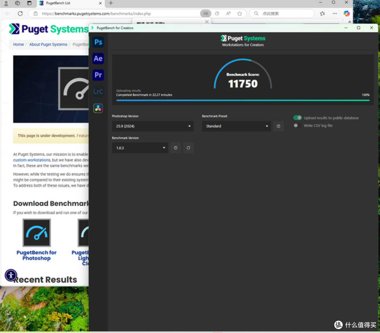380x333 pixels.
Task: Close the popup behind PugetBench window
Action: pos(207,21)
